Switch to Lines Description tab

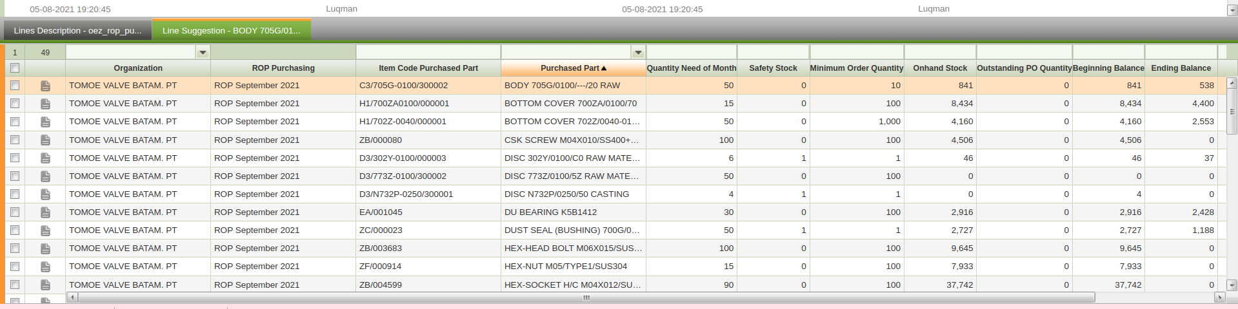(x=77, y=31)
